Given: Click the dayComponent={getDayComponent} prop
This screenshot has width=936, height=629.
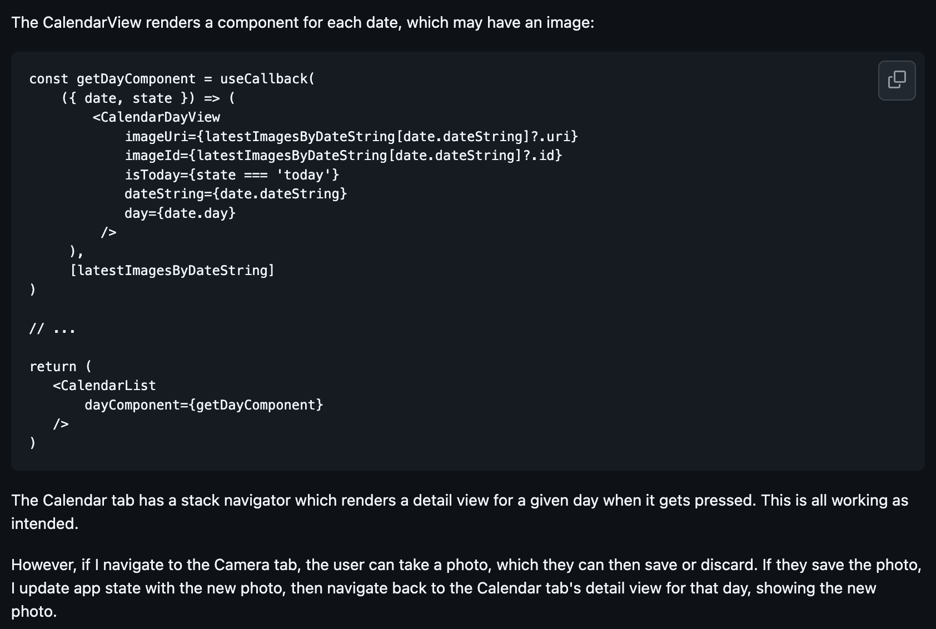Looking at the screenshot, I should point(203,405).
